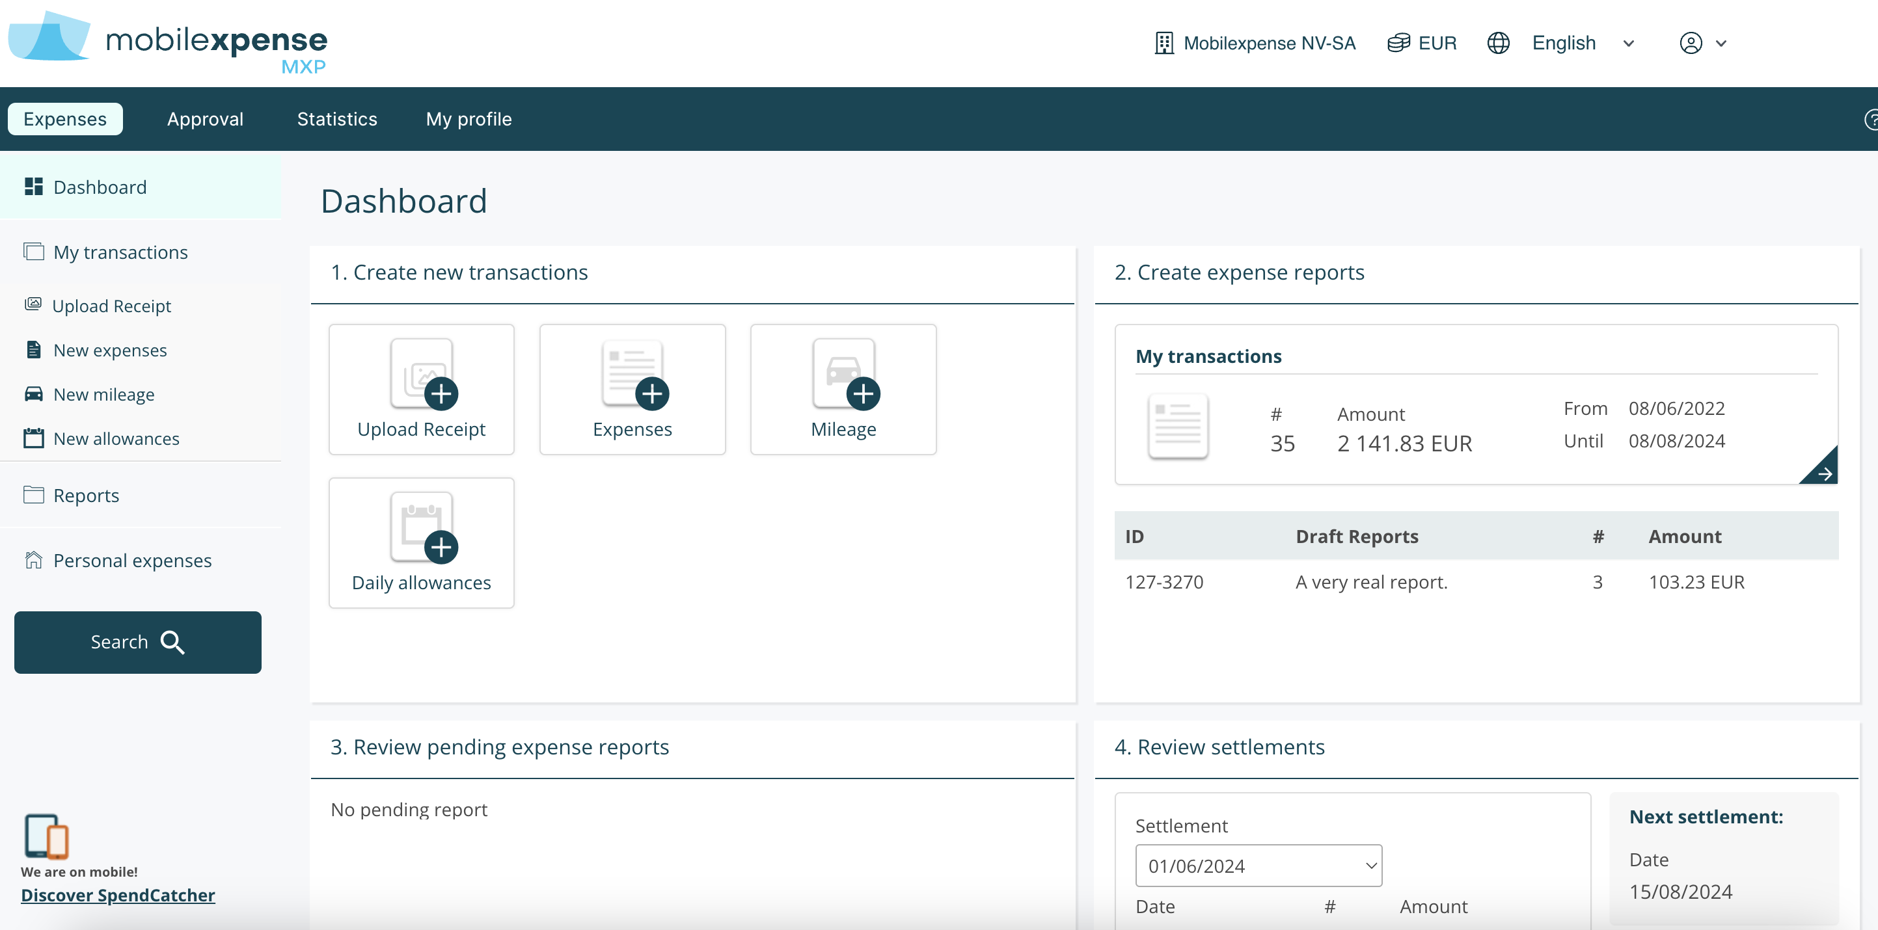Open the Daily allowances tile
The image size is (1878, 930).
pos(422,542)
